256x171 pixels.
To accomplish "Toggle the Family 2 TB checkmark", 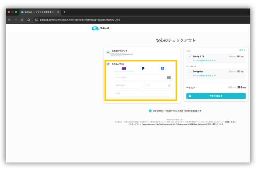I will point(190,56).
